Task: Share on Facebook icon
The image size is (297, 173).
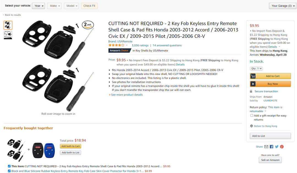Action: 271,147
